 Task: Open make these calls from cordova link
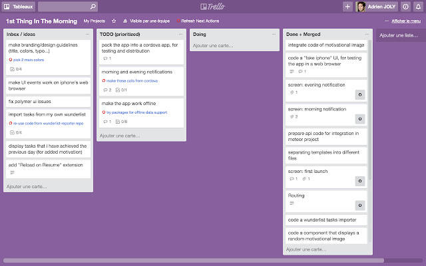[132, 80]
